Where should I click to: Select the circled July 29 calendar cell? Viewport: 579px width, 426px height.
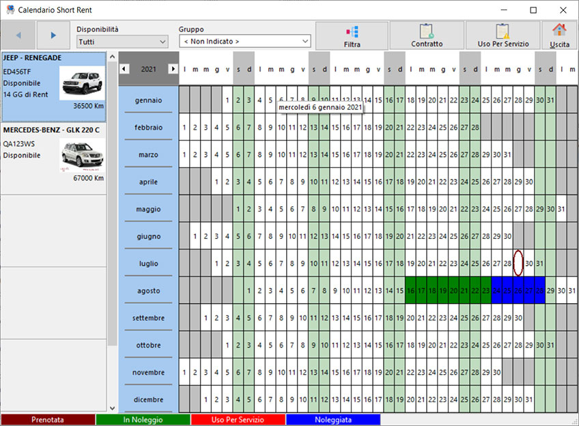518,264
